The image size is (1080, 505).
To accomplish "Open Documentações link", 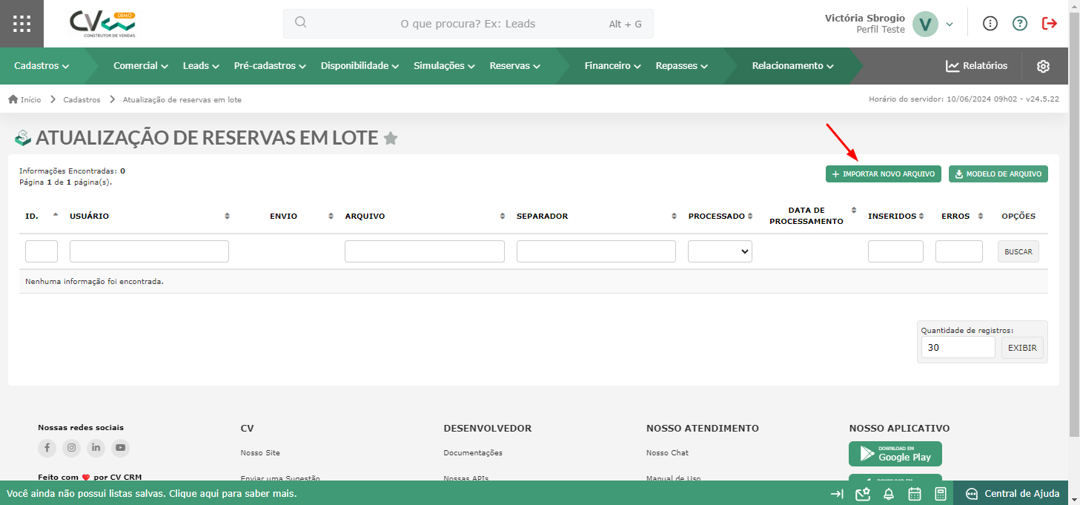I will 473,453.
